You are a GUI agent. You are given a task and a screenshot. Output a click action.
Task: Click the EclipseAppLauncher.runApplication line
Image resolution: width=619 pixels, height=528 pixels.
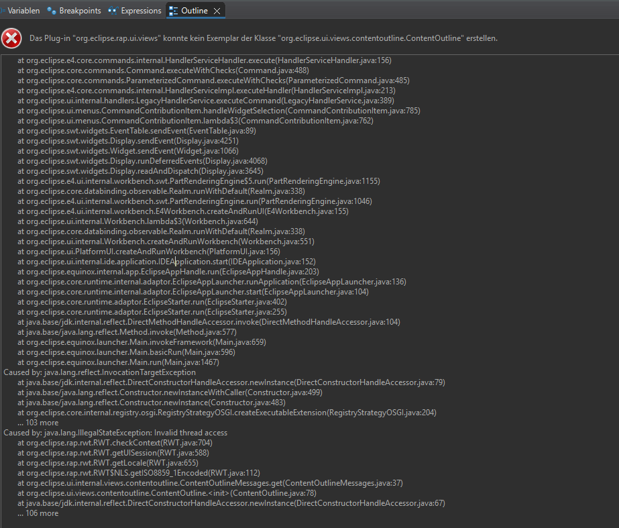tap(212, 282)
